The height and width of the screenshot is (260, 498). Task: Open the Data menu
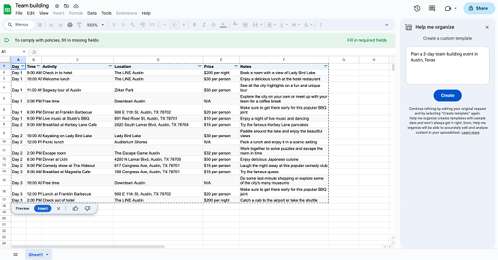[92, 14]
